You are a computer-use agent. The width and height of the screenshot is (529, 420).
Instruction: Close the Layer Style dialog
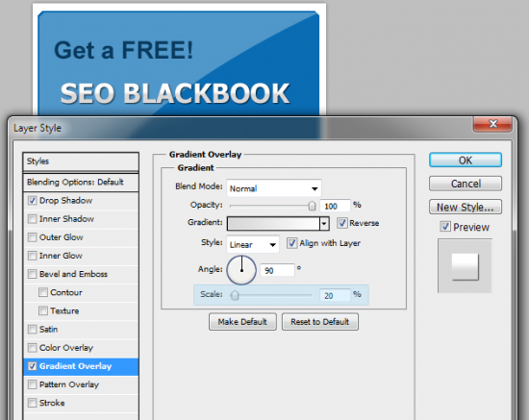click(x=492, y=124)
